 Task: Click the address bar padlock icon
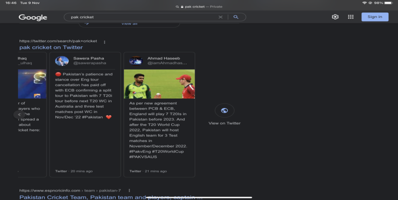tap(182, 7)
